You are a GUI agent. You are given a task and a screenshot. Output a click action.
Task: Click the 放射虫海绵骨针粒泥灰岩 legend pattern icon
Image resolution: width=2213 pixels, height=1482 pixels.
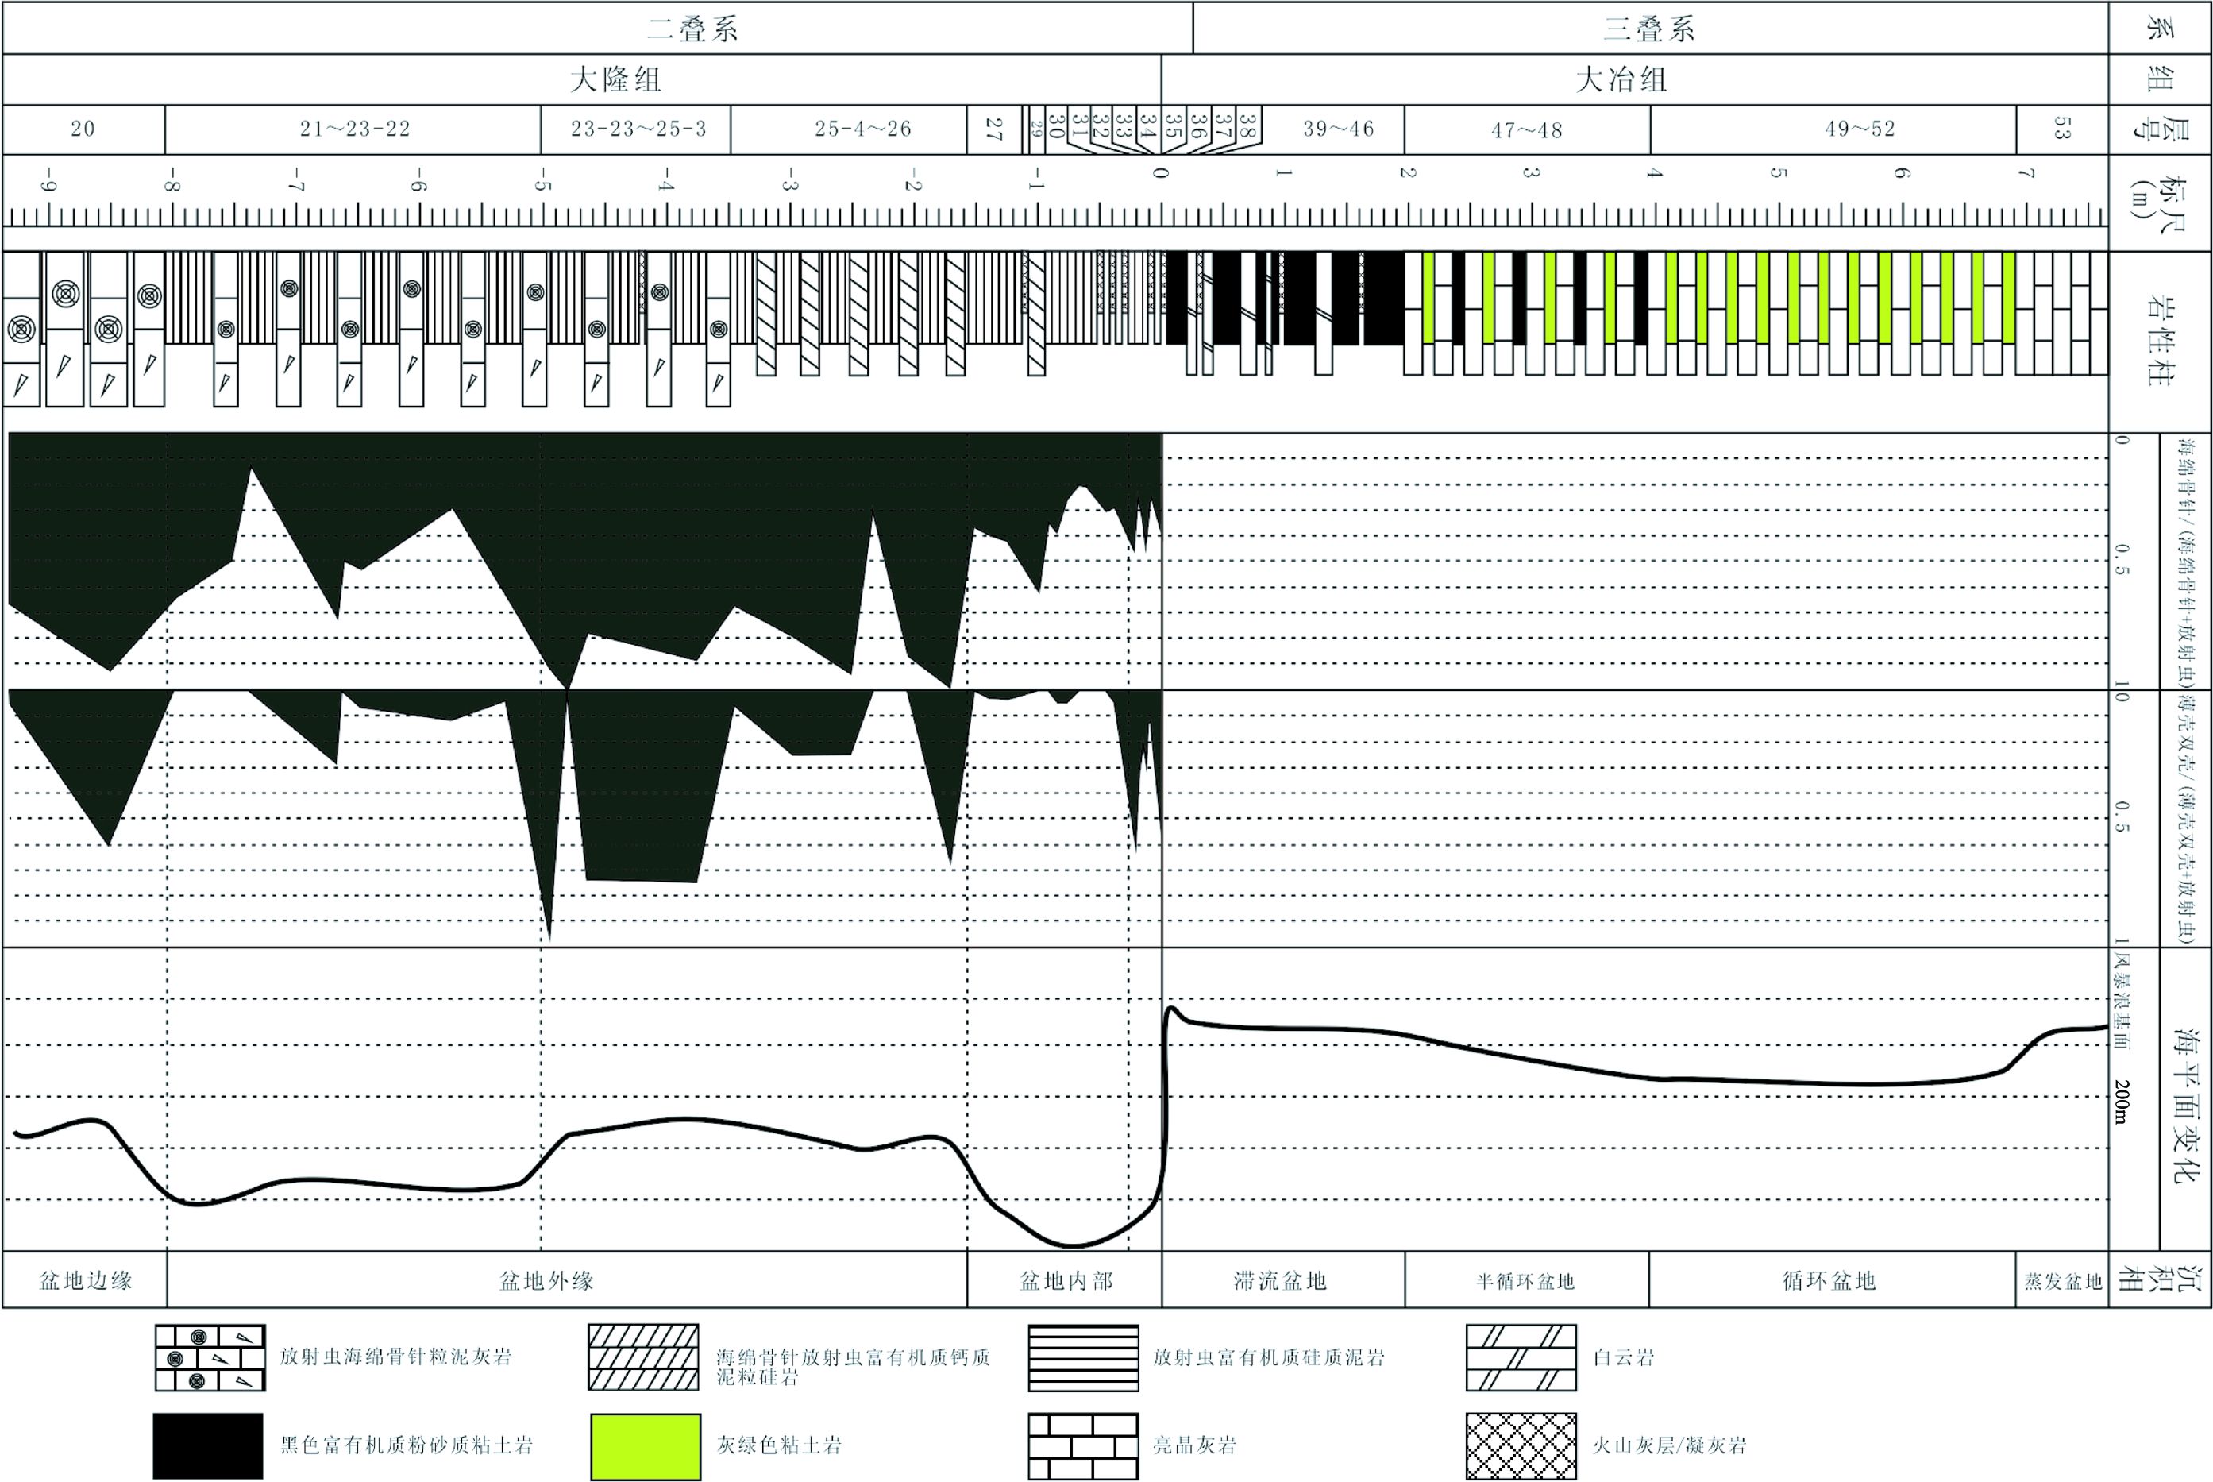click(x=210, y=1357)
